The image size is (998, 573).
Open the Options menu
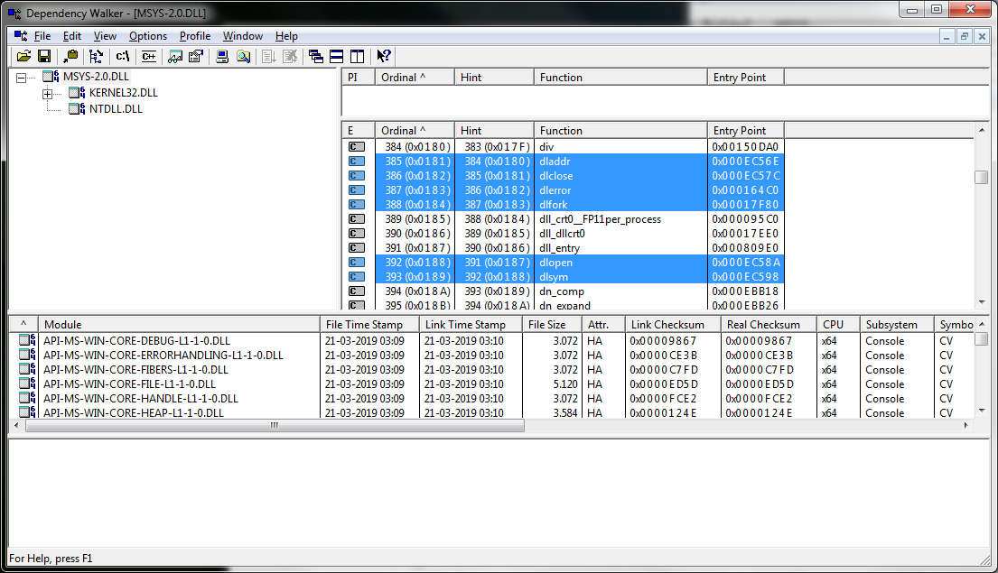click(x=147, y=36)
